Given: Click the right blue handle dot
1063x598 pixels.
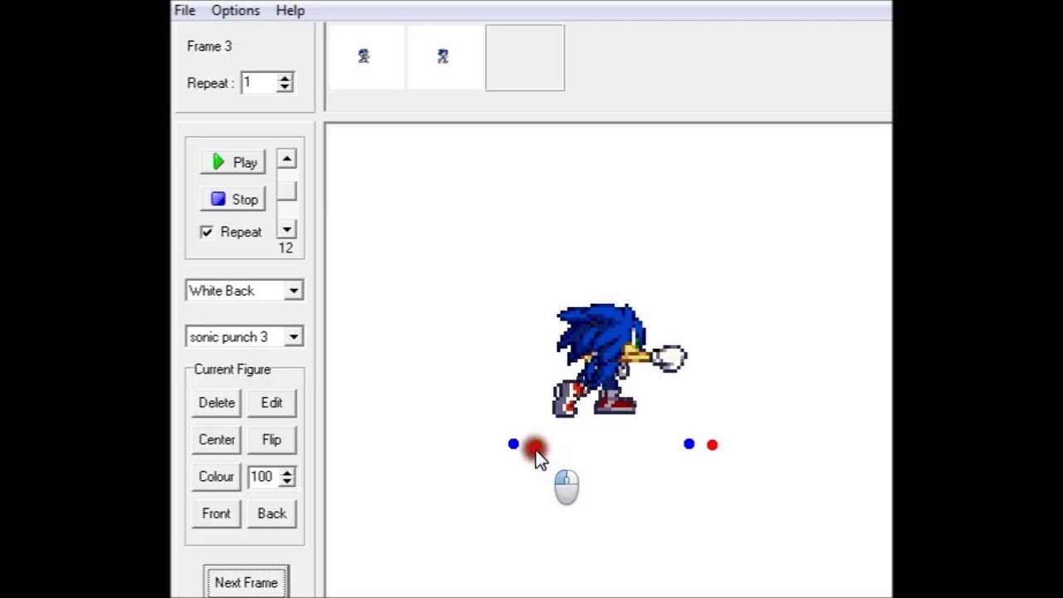Looking at the screenshot, I should point(688,444).
